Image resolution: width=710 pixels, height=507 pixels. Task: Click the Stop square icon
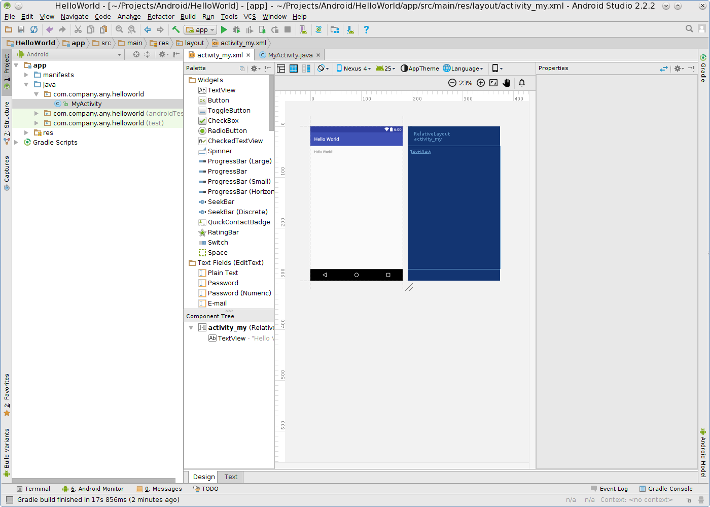288,29
